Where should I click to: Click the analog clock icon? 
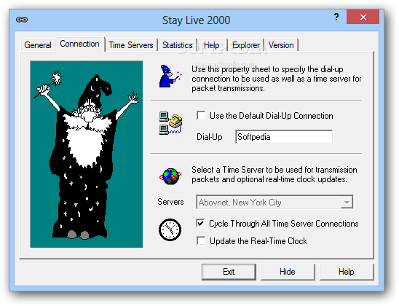170,229
